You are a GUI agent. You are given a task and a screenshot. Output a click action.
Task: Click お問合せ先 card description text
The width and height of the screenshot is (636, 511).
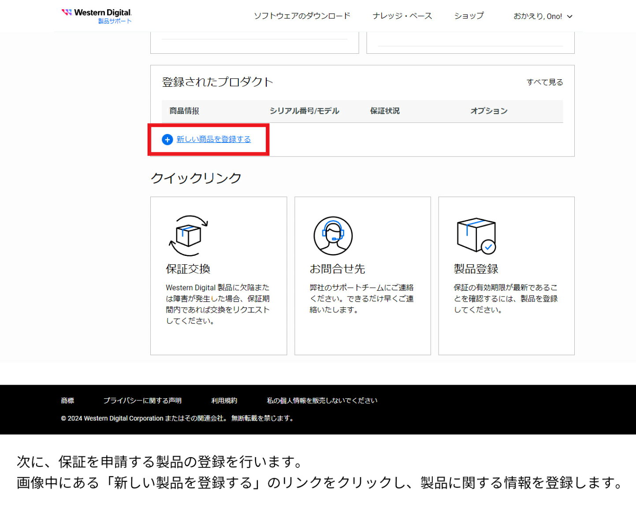(x=361, y=298)
